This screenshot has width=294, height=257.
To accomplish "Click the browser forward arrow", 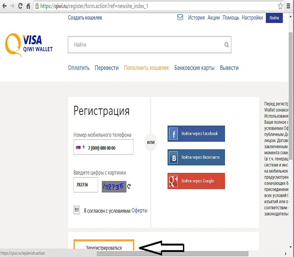I will [12, 6].
